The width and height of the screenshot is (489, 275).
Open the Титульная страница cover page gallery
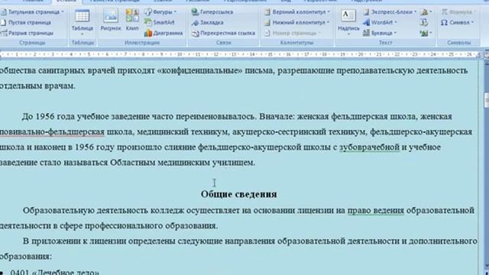pos(32,12)
